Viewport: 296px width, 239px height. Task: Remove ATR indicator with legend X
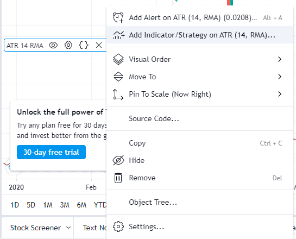99,45
